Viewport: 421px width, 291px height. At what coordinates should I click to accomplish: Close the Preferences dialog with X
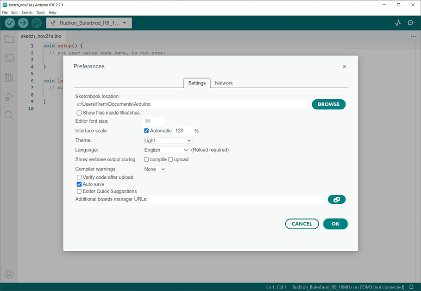tap(345, 67)
